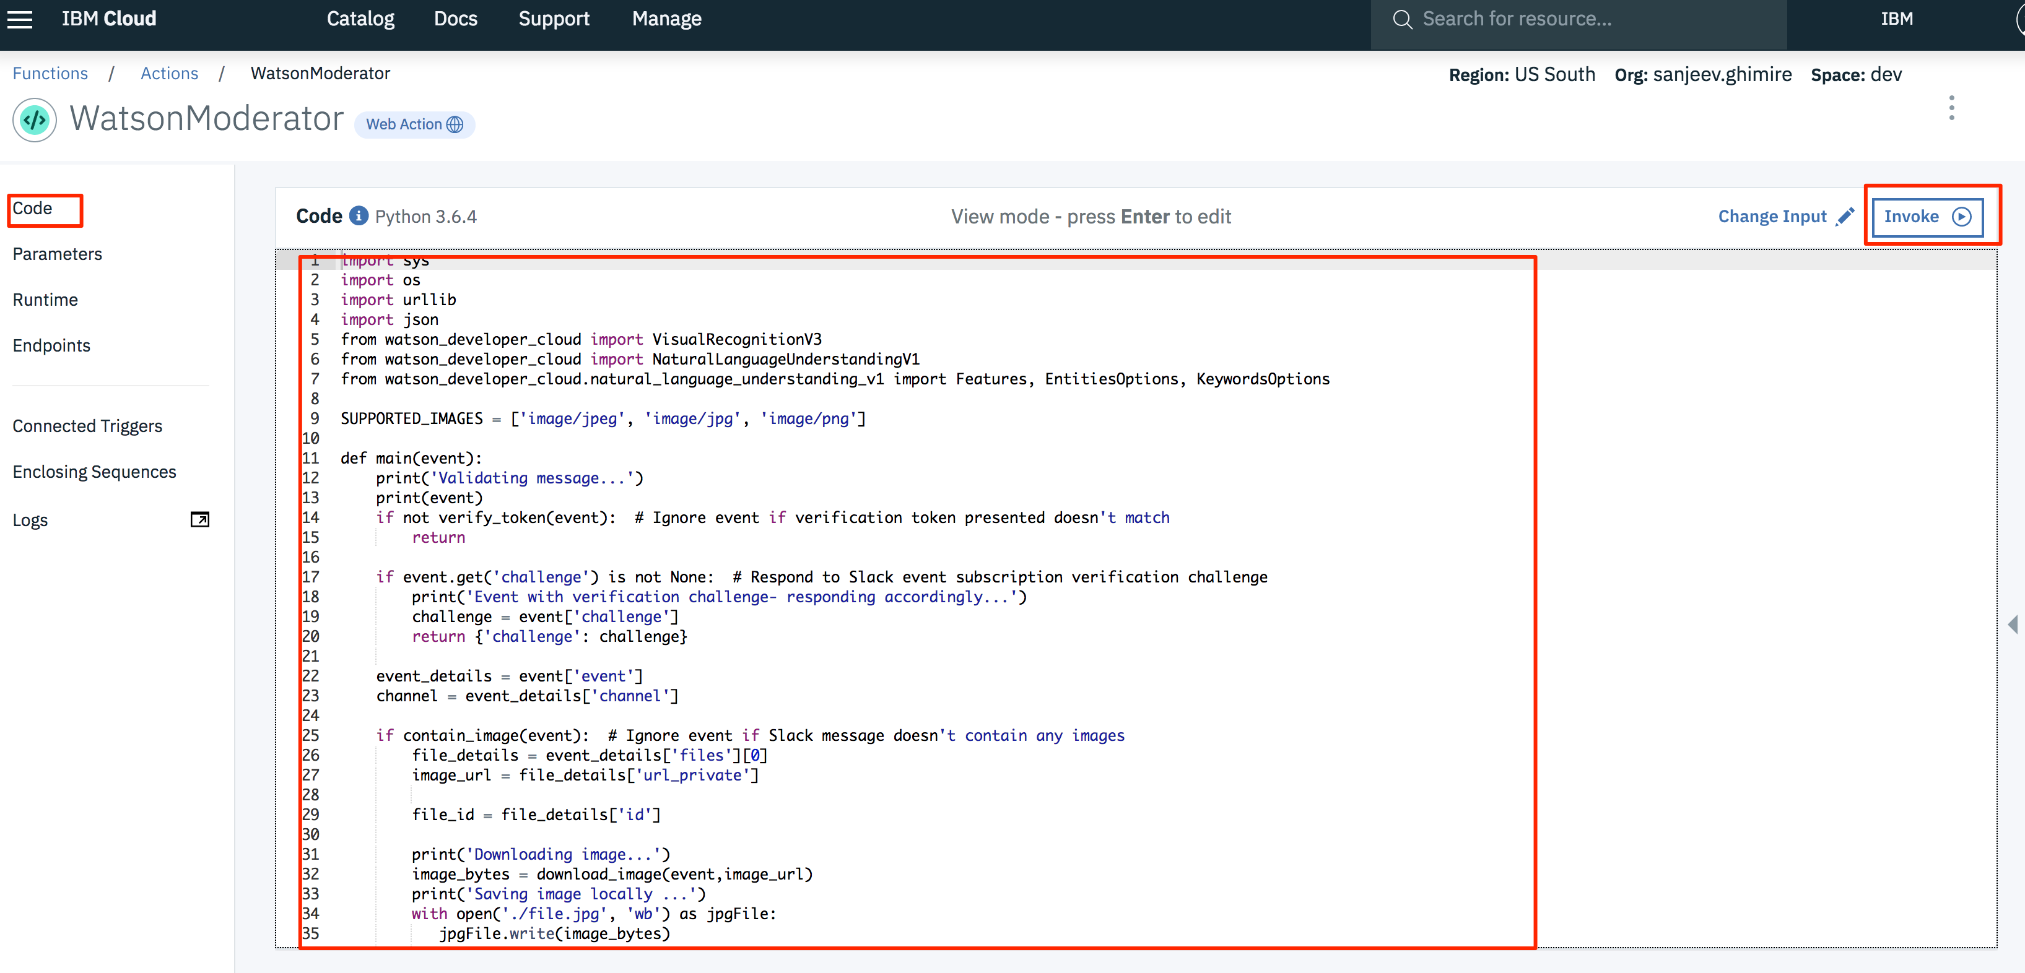
Task: Click the Change Input pencil icon
Action: pyautogui.click(x=1845, y=216)
